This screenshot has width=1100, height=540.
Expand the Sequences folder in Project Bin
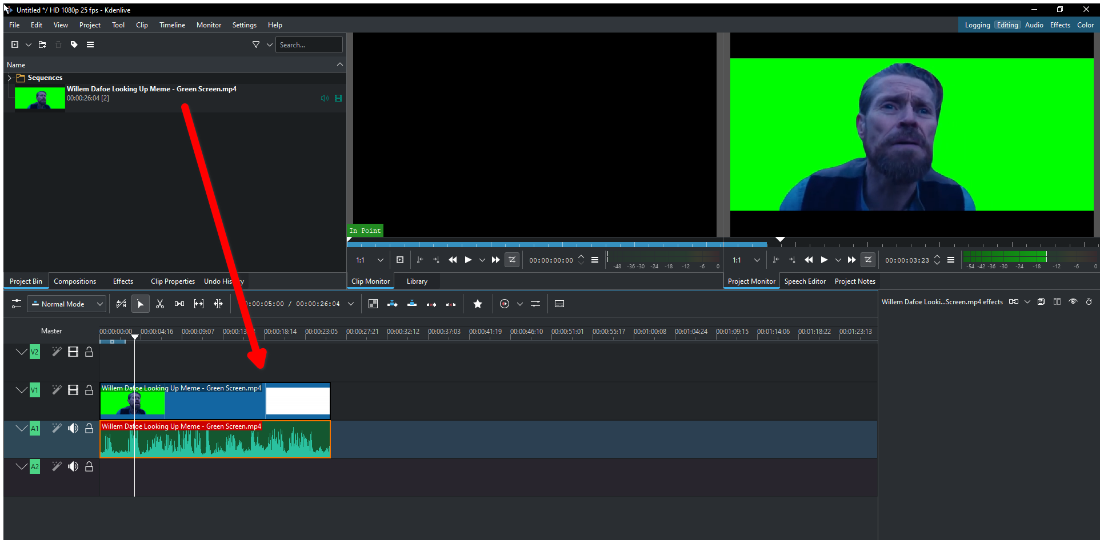click(x=9, y=78)
